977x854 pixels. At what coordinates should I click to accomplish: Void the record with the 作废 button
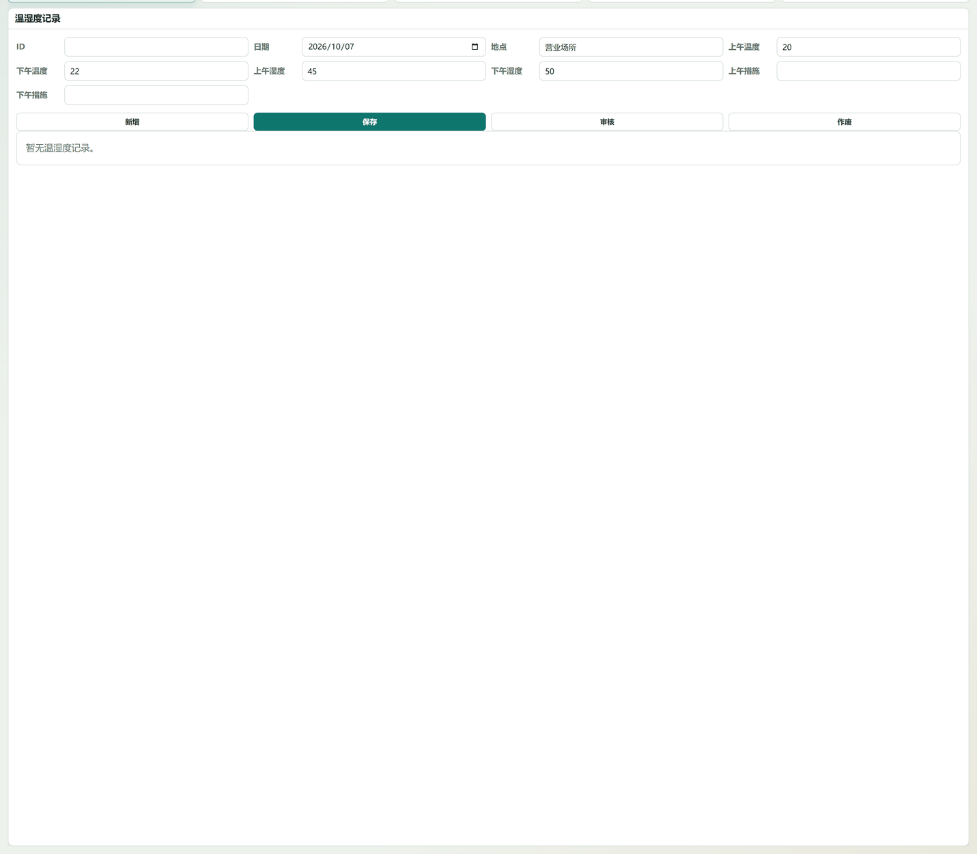[x=845, y=122]
